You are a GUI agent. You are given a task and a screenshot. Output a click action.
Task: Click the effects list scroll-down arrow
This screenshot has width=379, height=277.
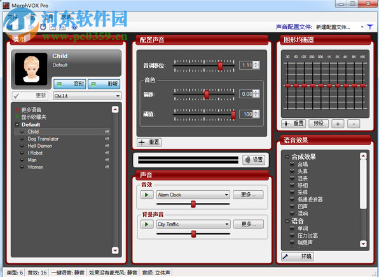363,243
